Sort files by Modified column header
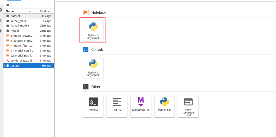 pos(44,11)
